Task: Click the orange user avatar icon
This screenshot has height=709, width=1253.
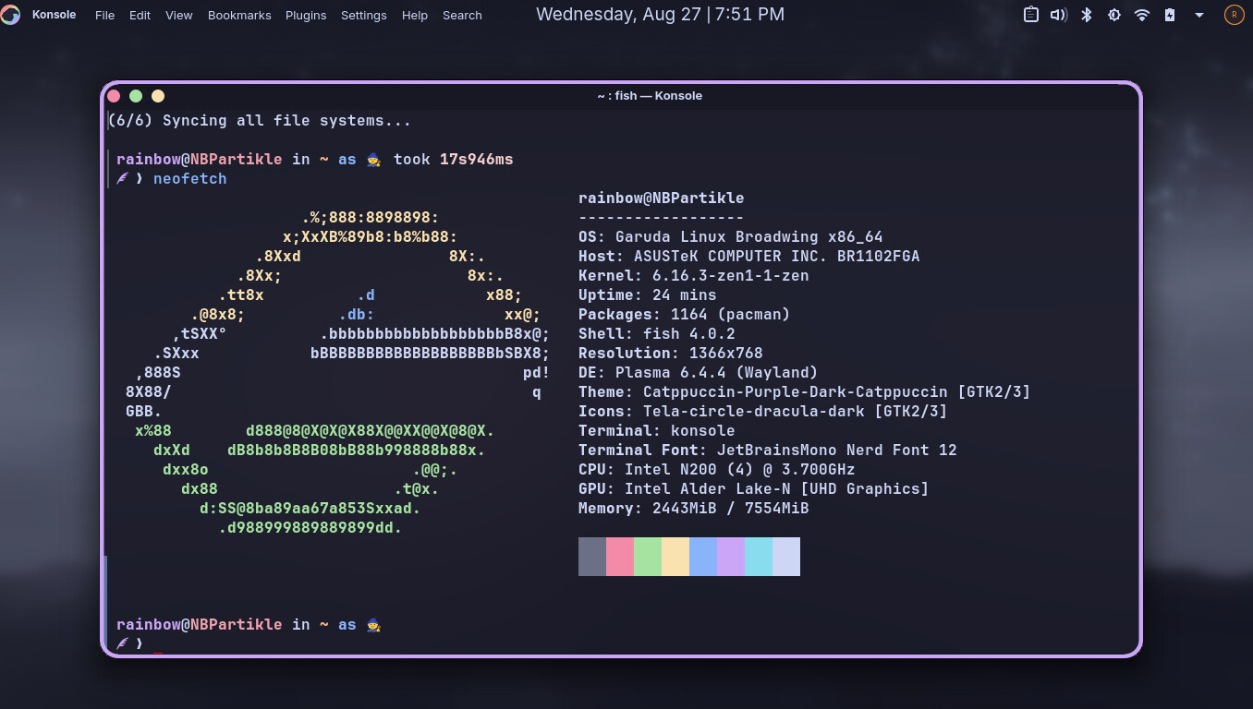Action: [1234, 15]
